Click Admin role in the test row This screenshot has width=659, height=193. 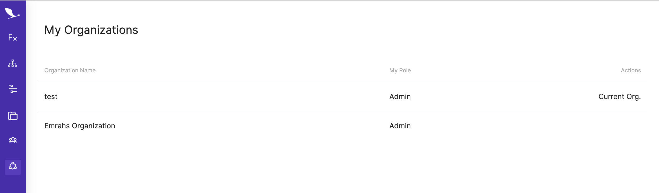400,96
